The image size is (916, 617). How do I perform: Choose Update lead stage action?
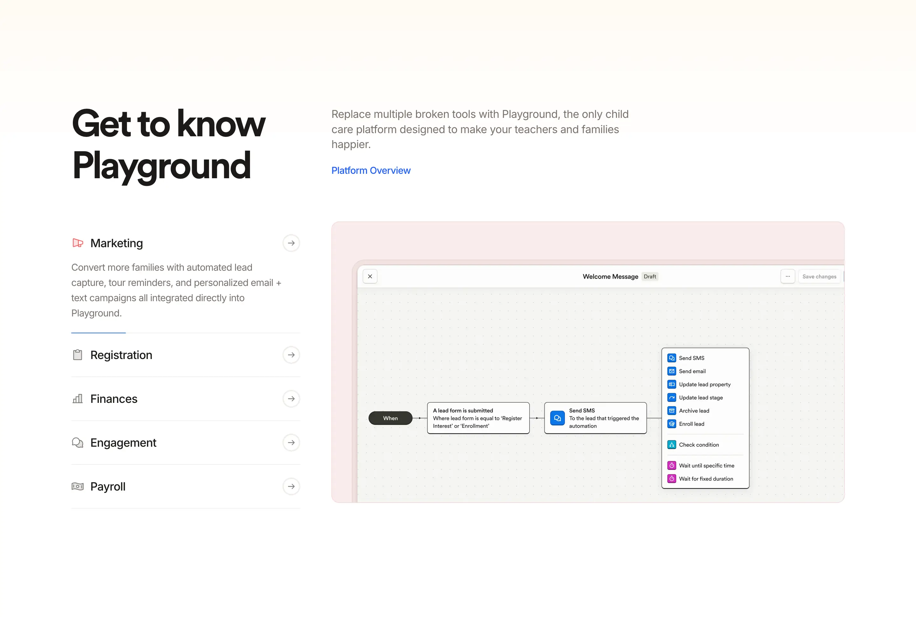click(x=705, y=397)
